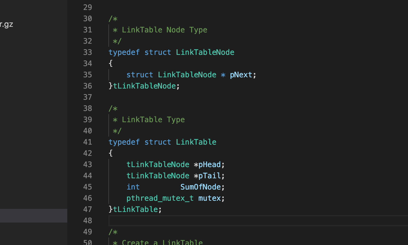This screenshot has height=245, width=408.
Task: Select the highlighted row in the explorer sidebar
Action: [x=33, y=216]
